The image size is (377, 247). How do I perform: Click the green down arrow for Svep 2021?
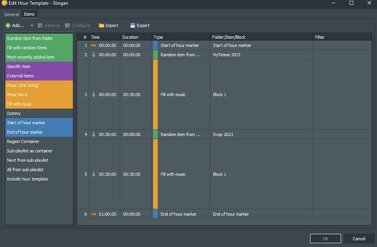coord(93,134)
